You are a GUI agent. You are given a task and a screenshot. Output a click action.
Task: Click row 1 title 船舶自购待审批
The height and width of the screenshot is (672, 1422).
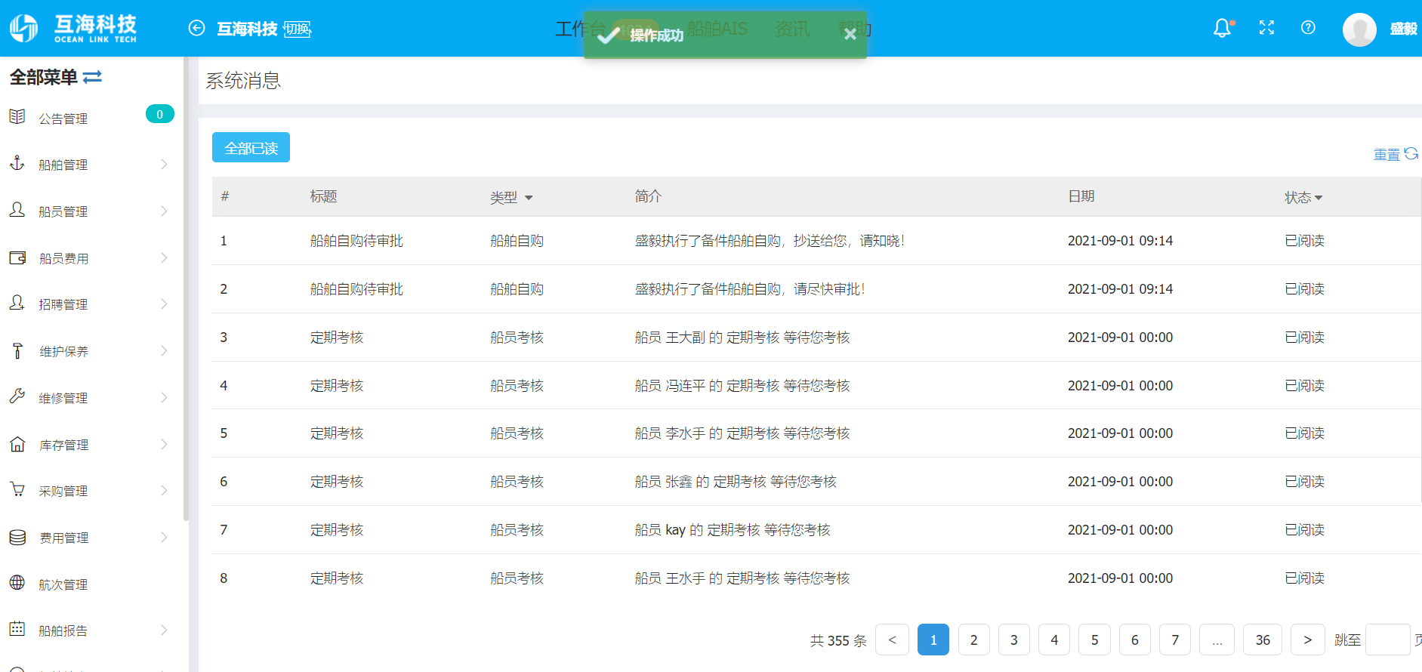click(356, 240)
